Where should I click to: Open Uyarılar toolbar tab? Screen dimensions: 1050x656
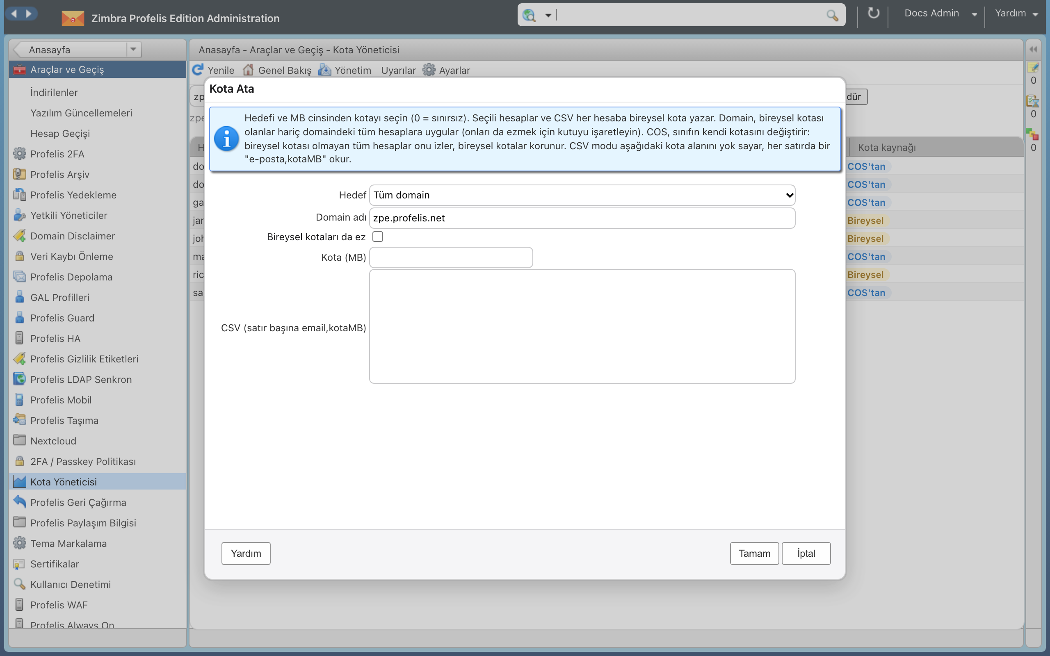[x=398, y=70]
